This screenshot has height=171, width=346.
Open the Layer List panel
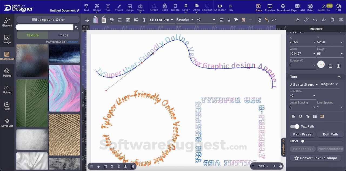tap(7, 122)
